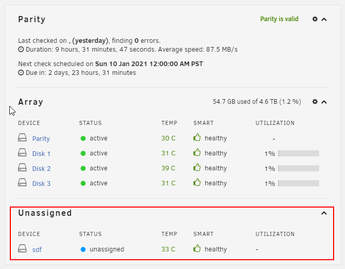This screenshot has height=269, width=345.
Task: Click the green status dot for Disk 2
Action: coord(83,168)
